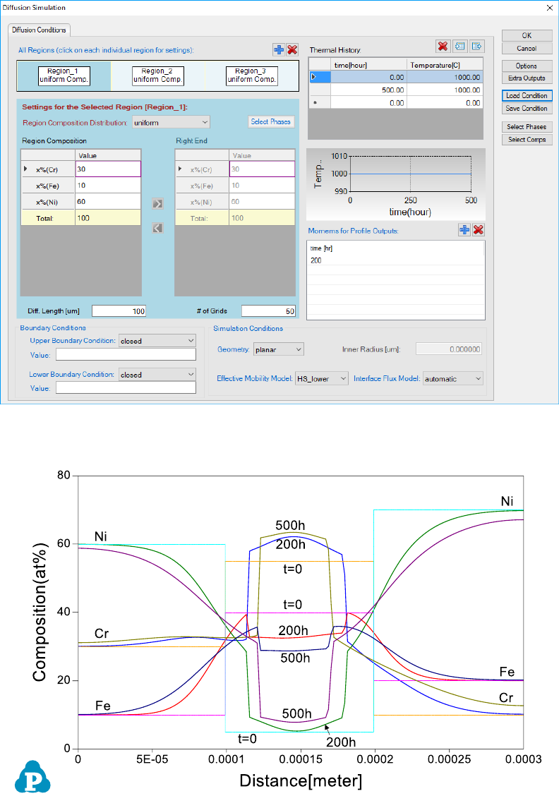This screenshot has width=559, height=796.
Task: Click the Pandat logo icon
Action: tap(32, 777)
